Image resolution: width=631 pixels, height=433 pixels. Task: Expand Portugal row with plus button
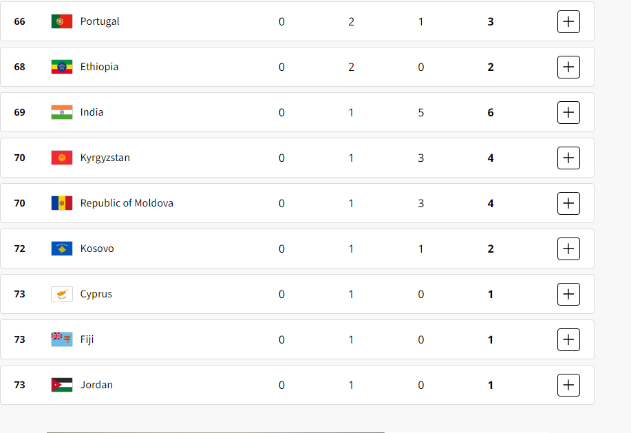[568, 21]
